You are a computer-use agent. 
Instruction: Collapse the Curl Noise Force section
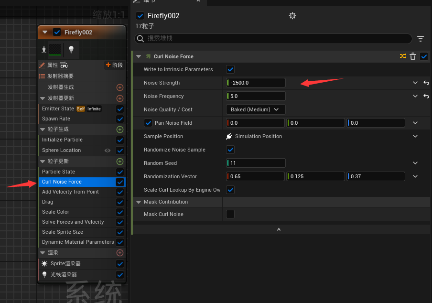pyautogui.click(x=139, y=56)
